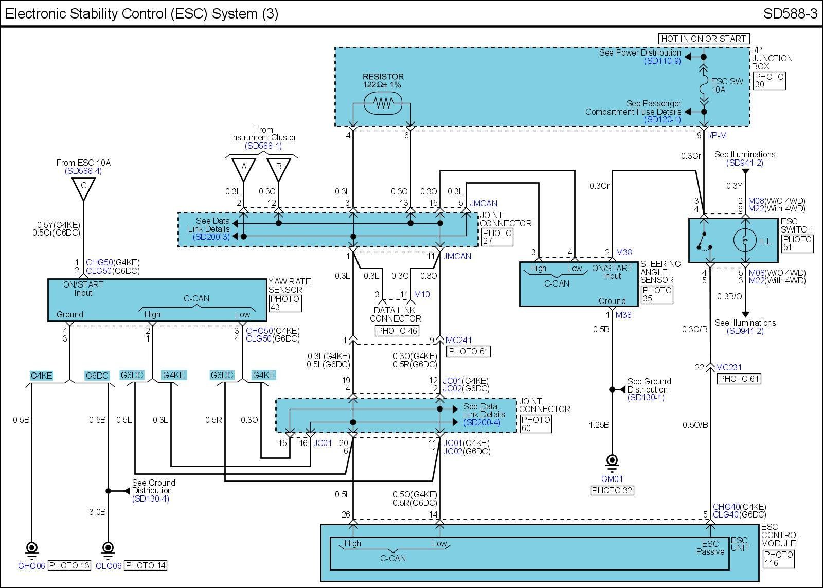Follow the SD130-4 ground distribution reference
This screenshot has width=823, height=588.
(150, 499)
